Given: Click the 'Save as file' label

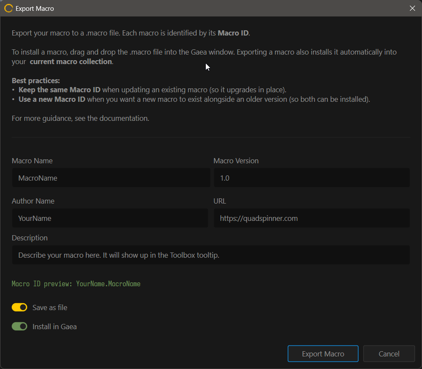Looking at the screenshot, I should pyautogui.click(x=50, y=307).
